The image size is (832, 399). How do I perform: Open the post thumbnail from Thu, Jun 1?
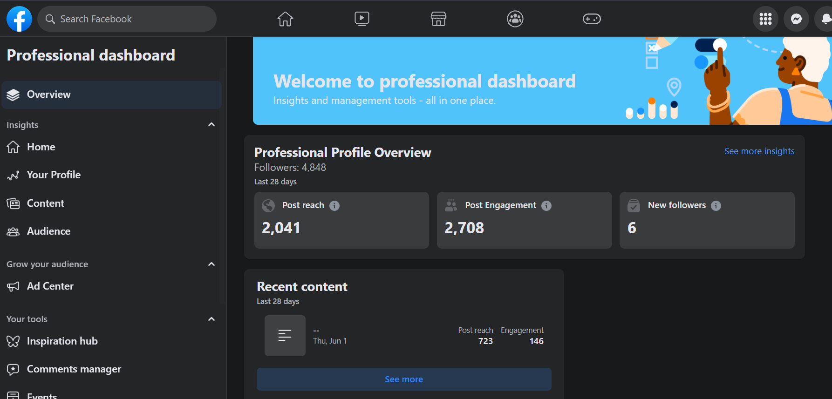[x=285, y=336]
